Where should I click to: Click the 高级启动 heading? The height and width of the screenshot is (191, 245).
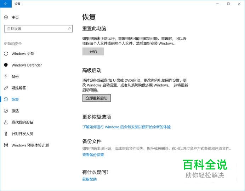92,70
